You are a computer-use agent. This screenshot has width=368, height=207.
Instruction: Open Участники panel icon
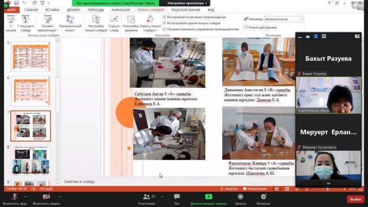(147, 197)
